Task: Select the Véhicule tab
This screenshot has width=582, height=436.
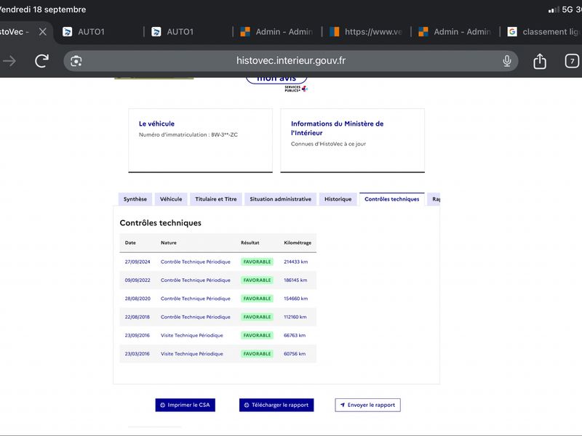Action: pos(171,199)
